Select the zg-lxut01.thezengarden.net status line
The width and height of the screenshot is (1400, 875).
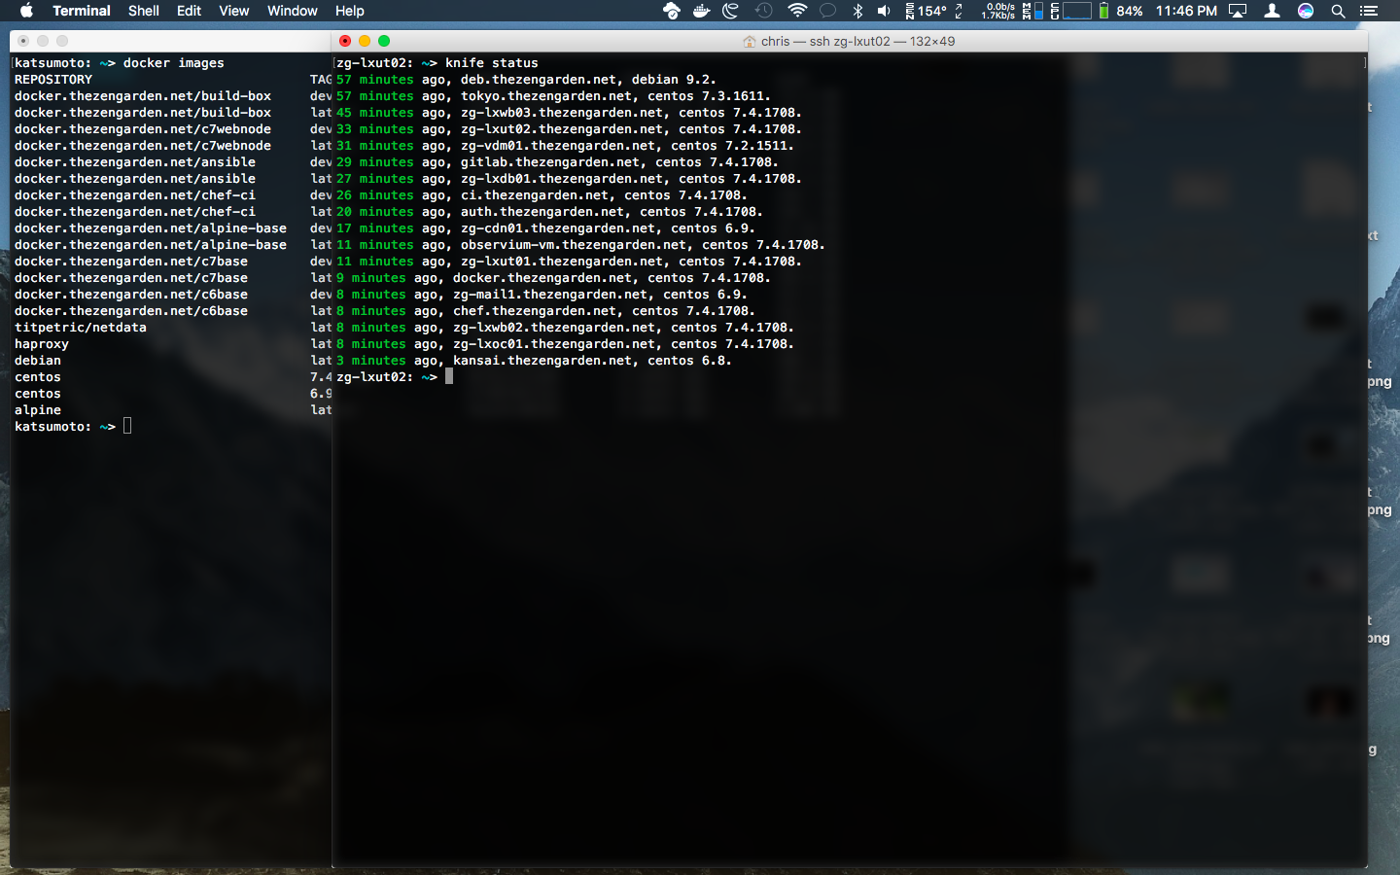pos(569,262)
